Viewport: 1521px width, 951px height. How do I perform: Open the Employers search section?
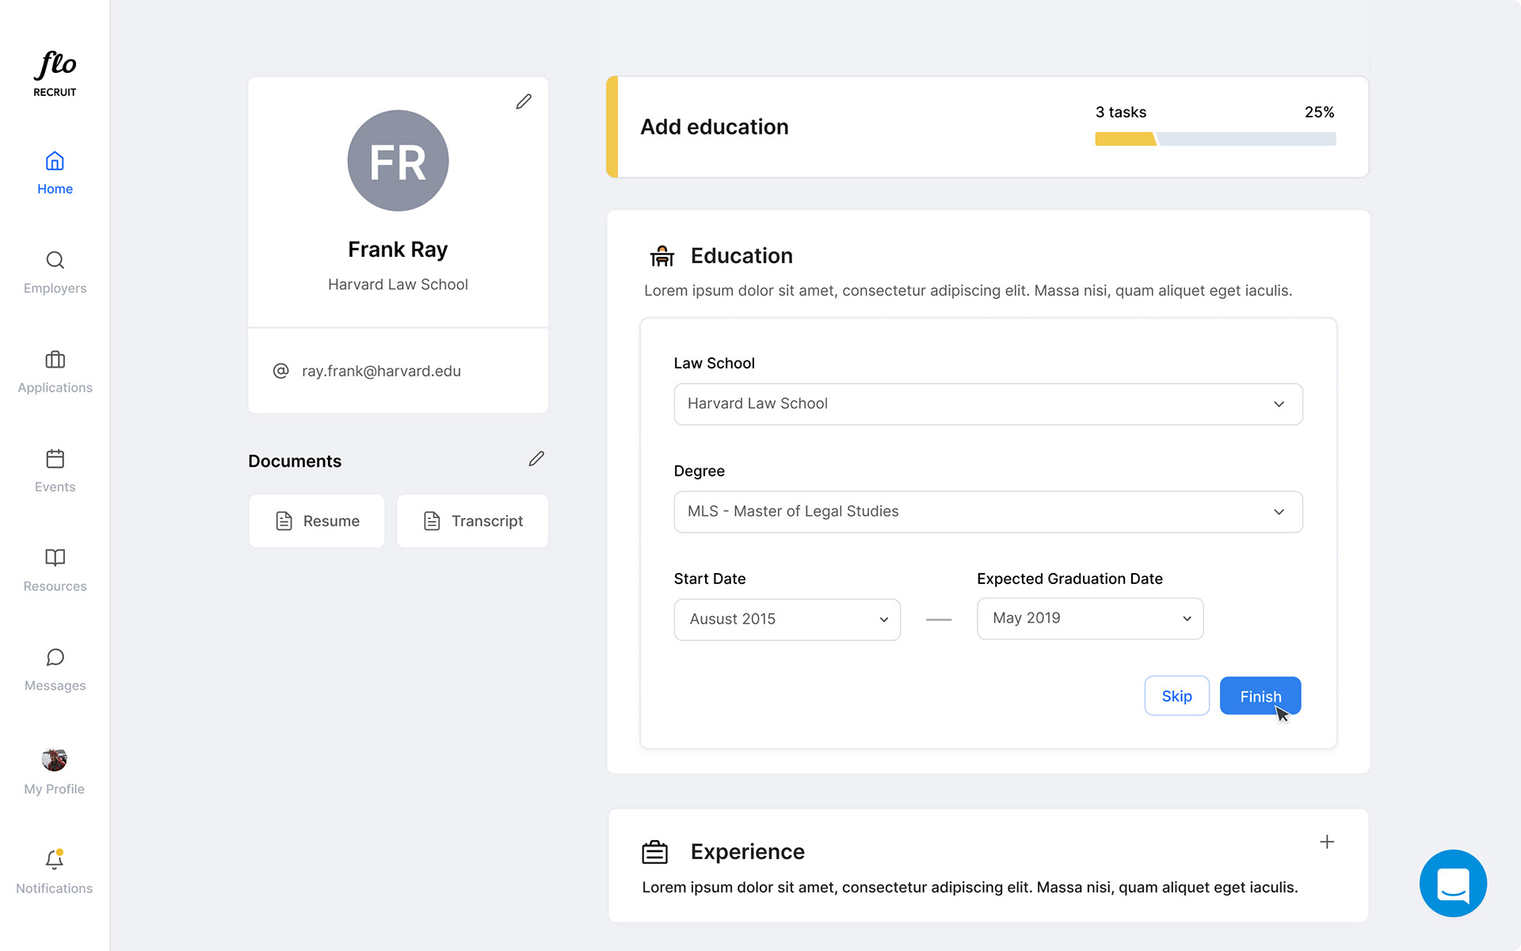point(55,273)
